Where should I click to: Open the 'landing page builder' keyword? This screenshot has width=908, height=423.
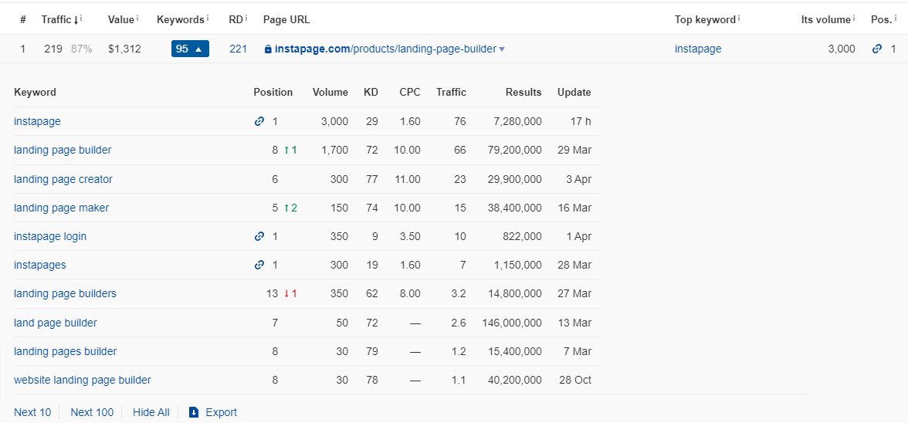click(x=63, y=150)
